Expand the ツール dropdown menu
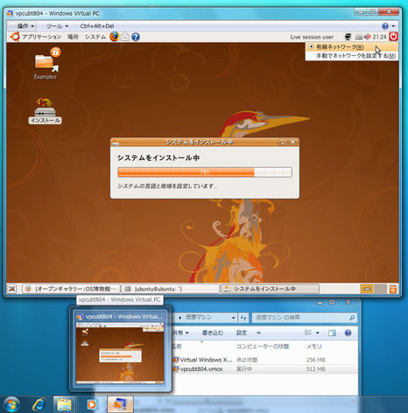Image resolution: width=408 pixels, height=413 pixels. 57,26
